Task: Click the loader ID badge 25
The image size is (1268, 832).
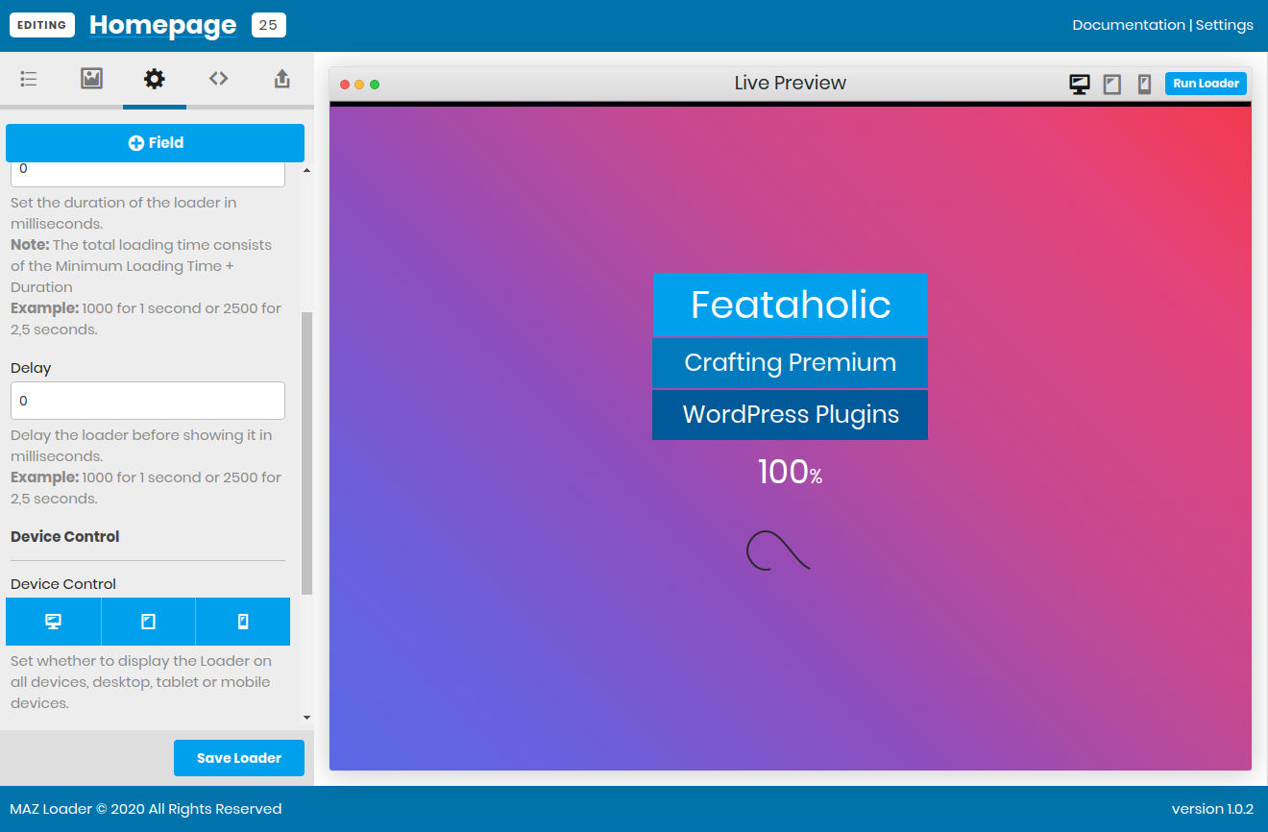Action: tap(268, 25)
